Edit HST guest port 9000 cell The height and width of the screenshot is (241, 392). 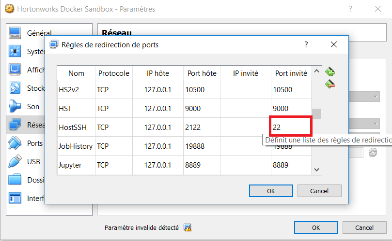(x=291, y=108)
